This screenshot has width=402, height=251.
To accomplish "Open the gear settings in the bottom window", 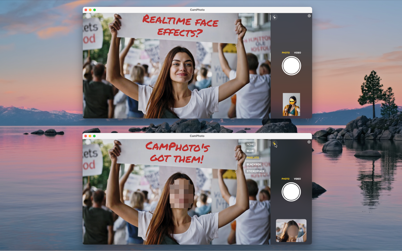I will tap(309, 142).
